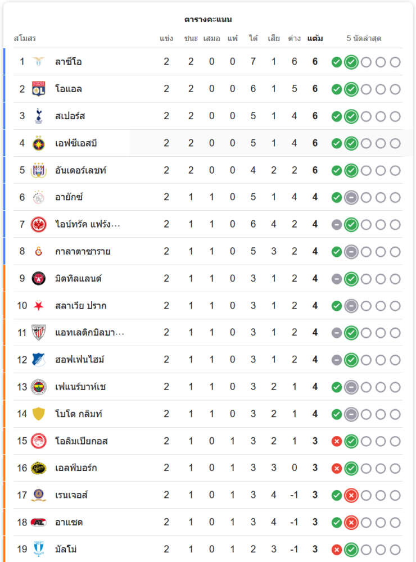This screenshot has width=416, height=562.
Task: Click the grey draw icon in Ajax row
Action: point(351,197)
